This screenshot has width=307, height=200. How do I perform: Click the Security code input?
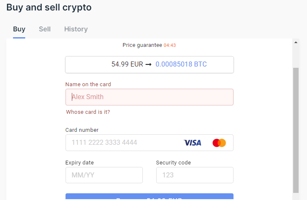pos(194,175)
